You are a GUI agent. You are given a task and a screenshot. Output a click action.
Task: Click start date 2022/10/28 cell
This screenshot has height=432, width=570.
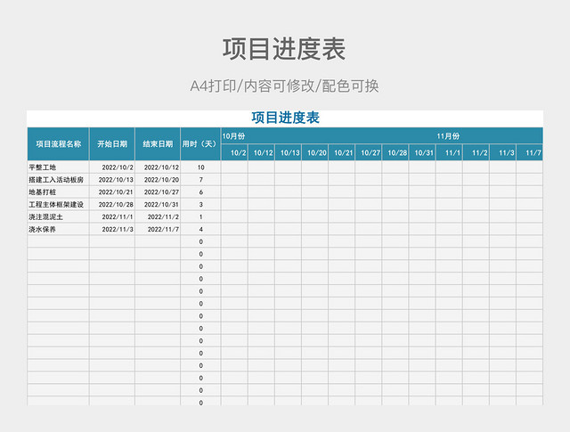pos(112,204)
